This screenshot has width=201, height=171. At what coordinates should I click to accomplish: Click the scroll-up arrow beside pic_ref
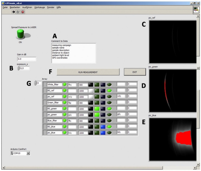pos(198,16)
